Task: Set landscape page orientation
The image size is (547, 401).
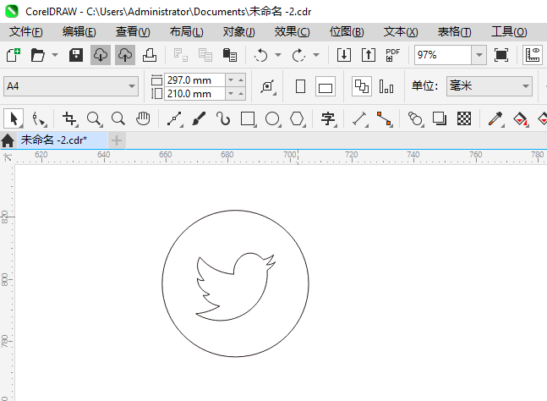Action: click(x=325, y=86)
